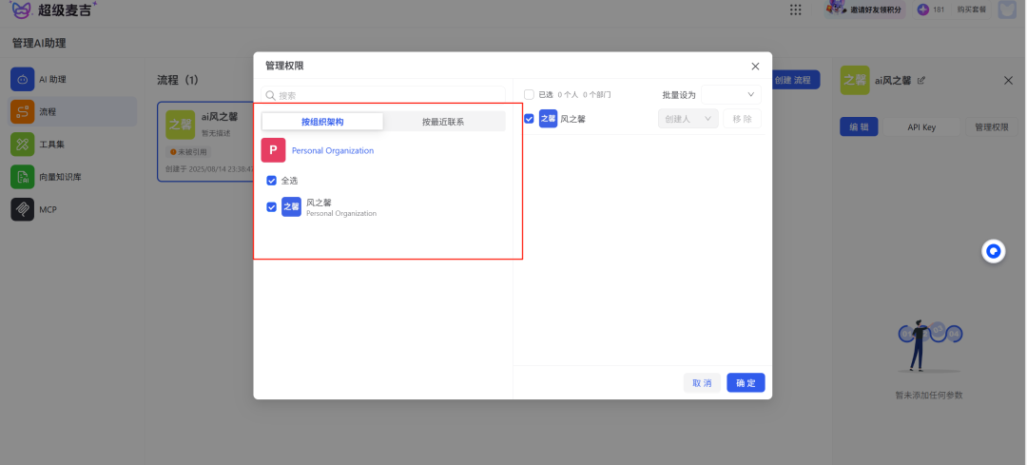Click the AI 助理 robot sidebar icon
This screenshot has height=465, width=1027.
(x=23, y=80)
